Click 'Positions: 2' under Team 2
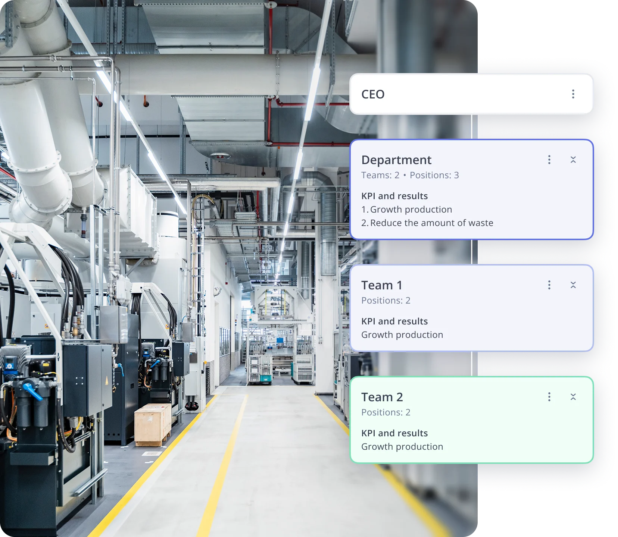 (386, 412)
